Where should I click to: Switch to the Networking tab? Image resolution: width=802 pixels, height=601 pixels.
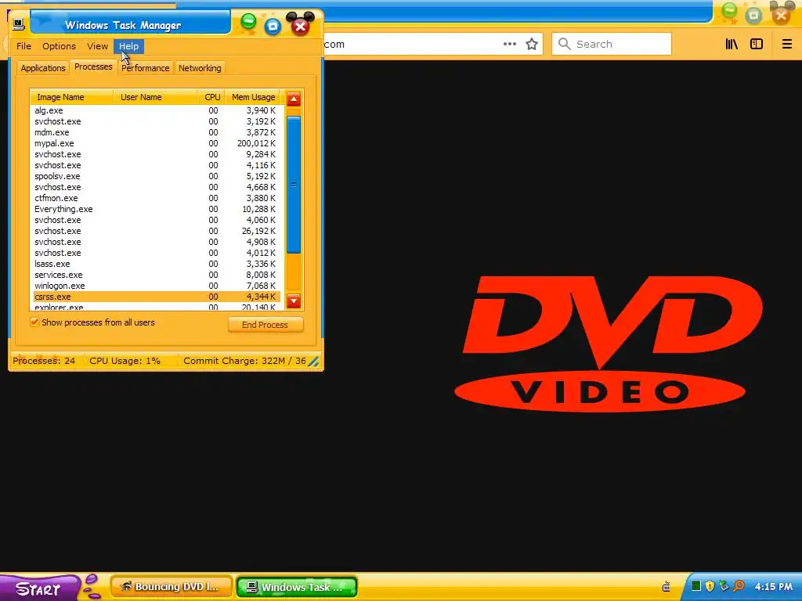click(200, 68)
